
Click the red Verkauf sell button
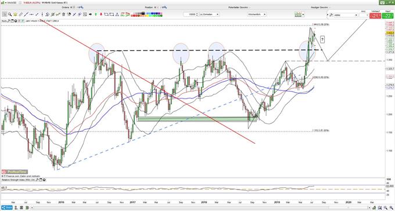[375, 16]
